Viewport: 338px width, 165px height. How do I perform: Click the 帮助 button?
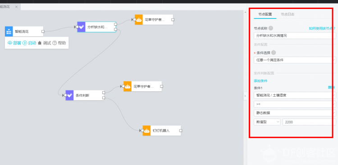click(59, 43)
